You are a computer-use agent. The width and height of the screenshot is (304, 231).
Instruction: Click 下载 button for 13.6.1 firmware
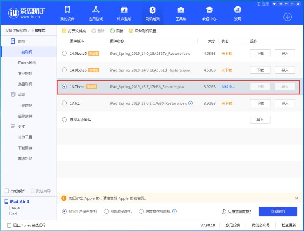coord(260,103)
